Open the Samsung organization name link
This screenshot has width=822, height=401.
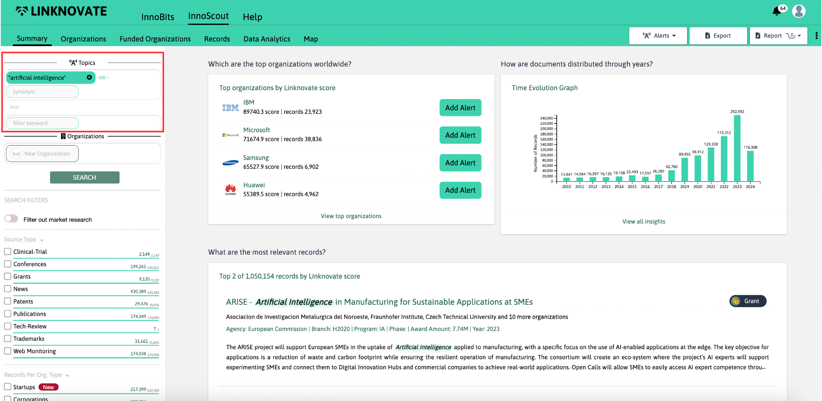click(256, 158)
